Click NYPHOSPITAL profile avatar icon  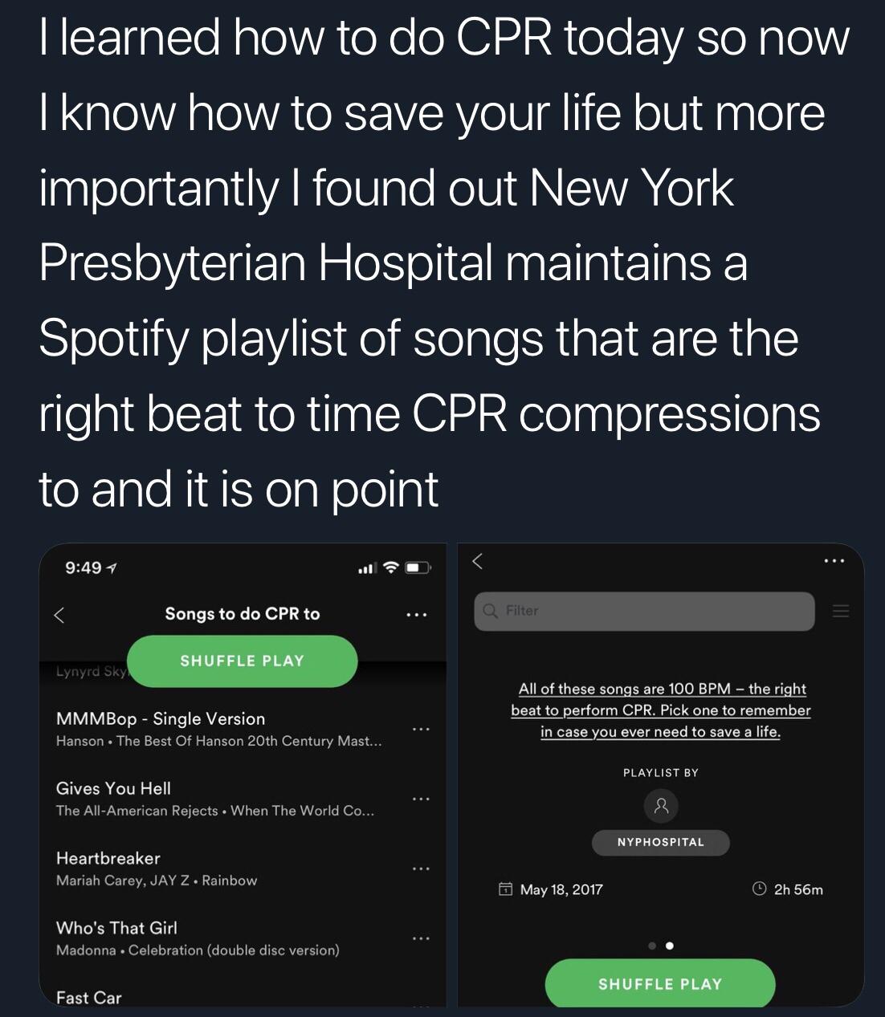pyautogui.click(x=661, y=806)
